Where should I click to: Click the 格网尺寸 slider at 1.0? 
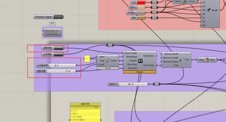(x=129, y=84)
